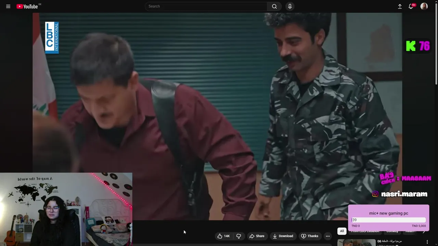Open the episode 06 recommended video thumbnail
The width and height of the screenshot is (438, 246).
pos(357,243)
